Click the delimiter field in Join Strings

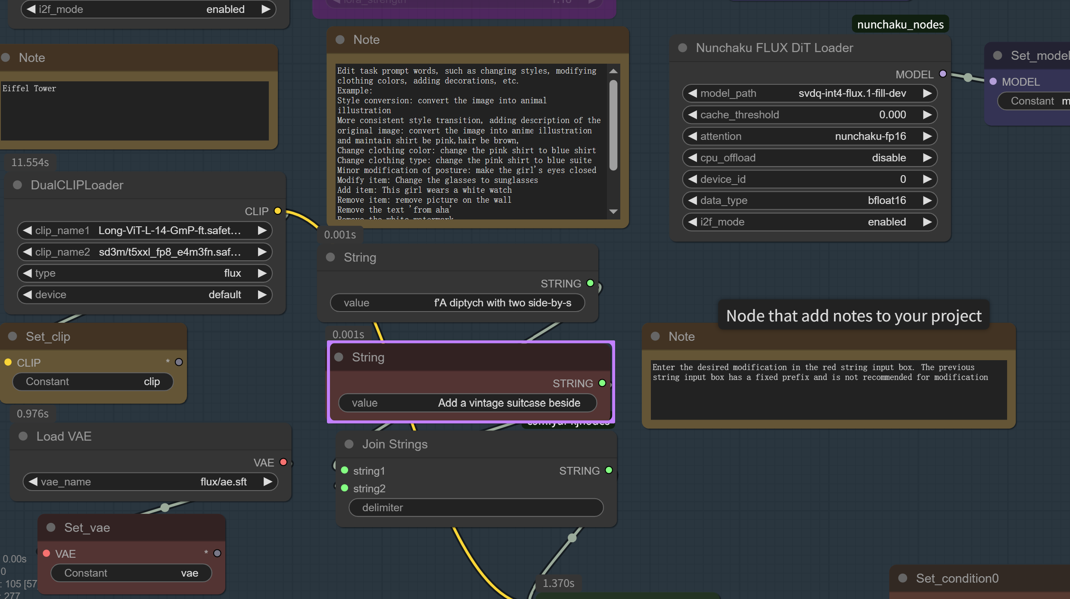pos(476,508)
